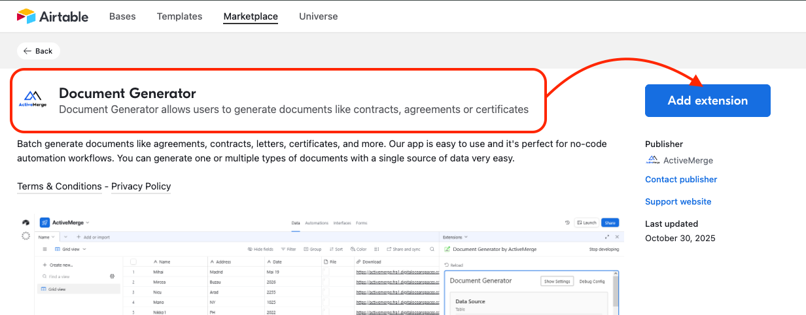This screenshot has height=315, width=806.
Task: Click the blue Share button in preview
Action: [610, 223]
